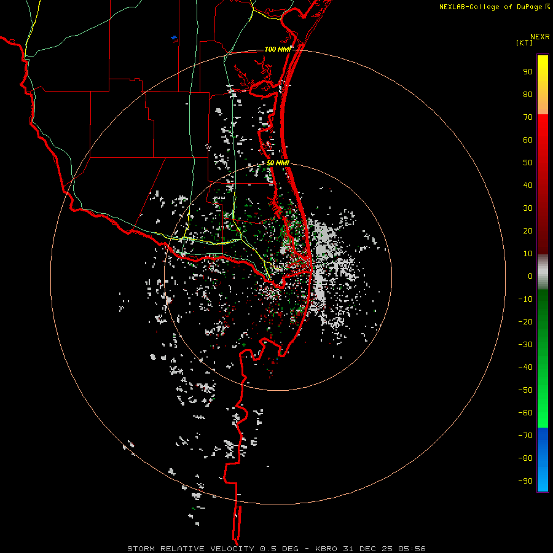Image resolution: width=553 pixels, height=553 pixels.
Task: Click the -90 value on the velocity scale
Action: (x=525, y=481)
